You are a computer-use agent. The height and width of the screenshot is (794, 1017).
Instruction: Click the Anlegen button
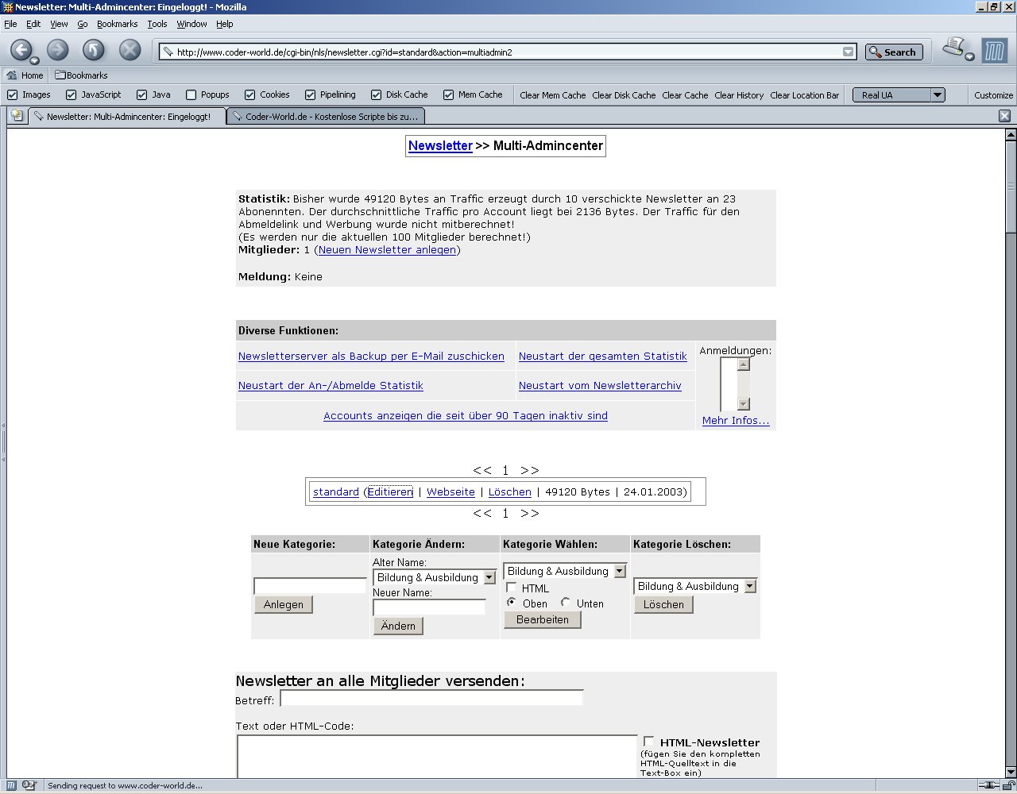click(284, 604)
